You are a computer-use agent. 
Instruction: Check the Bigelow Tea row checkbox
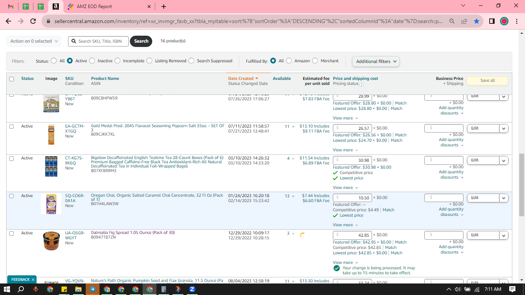[x=12, y=158]
